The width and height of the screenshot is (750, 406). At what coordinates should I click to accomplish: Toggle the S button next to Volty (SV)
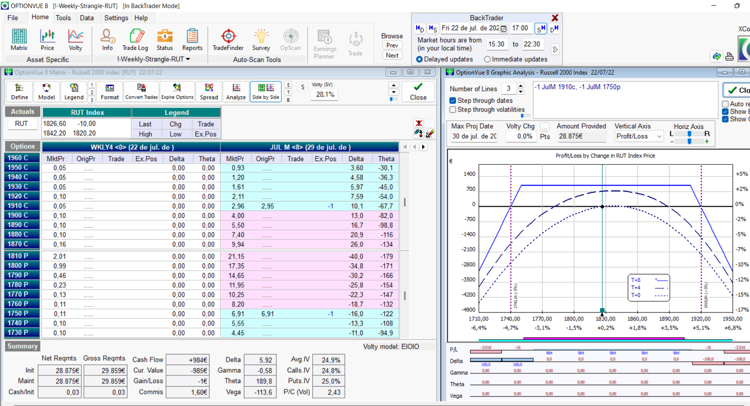point(303,87)
